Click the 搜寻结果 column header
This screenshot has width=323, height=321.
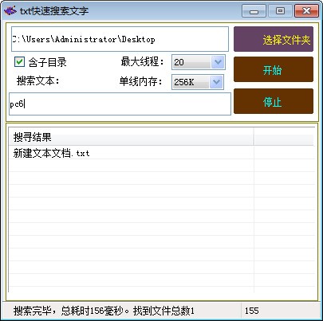[x=131, y=137]
